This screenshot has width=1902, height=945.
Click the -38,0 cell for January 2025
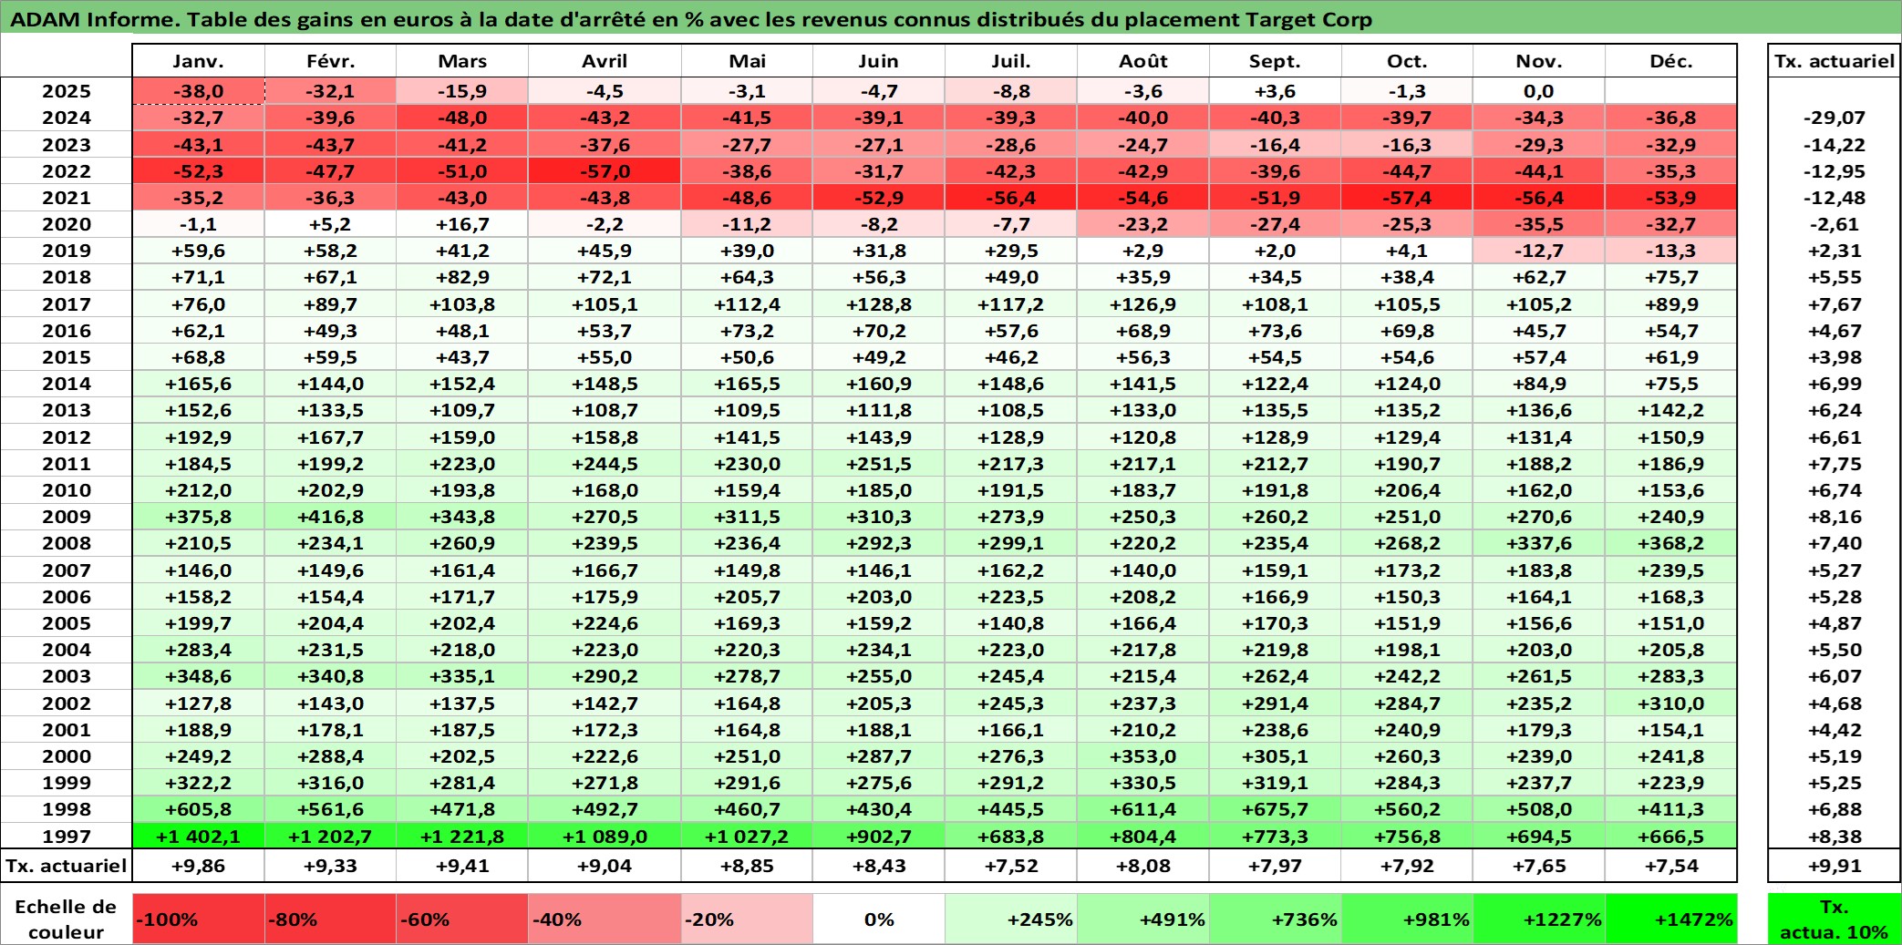tap(198, 91)
